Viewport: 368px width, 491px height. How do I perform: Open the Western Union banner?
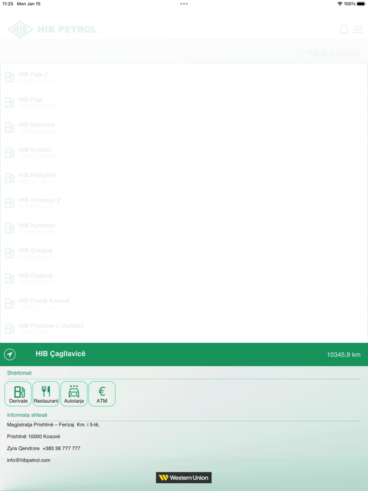click(184, 478)
